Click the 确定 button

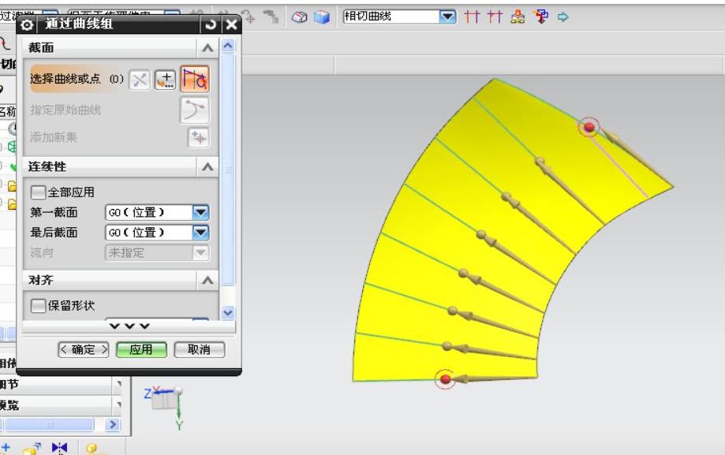coord(84,349)
